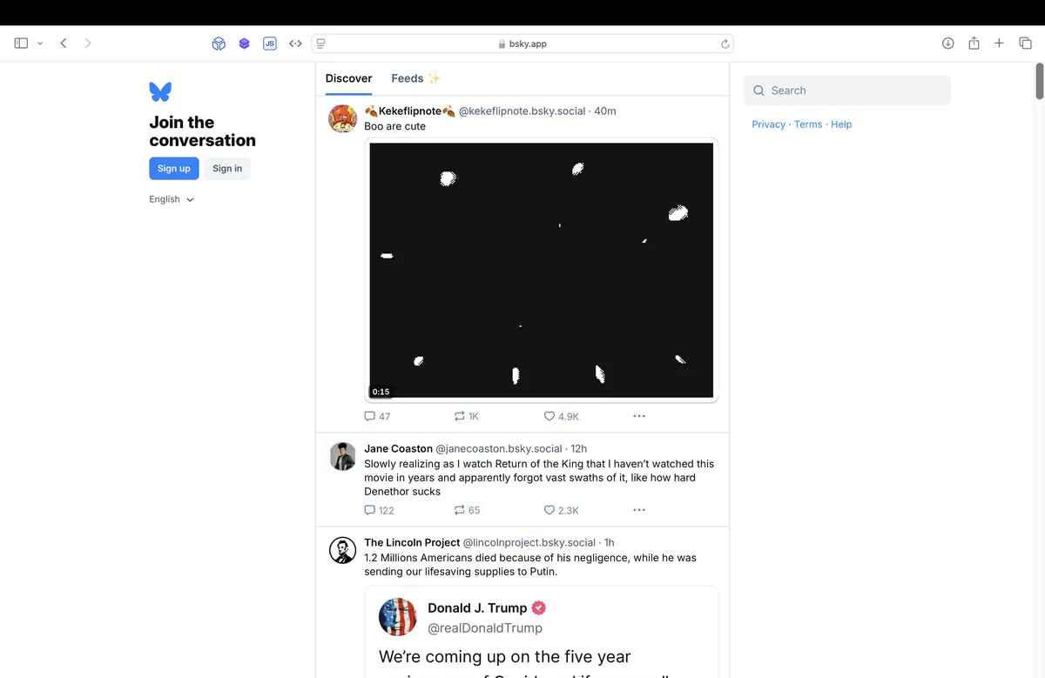Click the Share icon in Safari toolbar
This screenshot has height=678, width=1045.
(x=974, y=44)
